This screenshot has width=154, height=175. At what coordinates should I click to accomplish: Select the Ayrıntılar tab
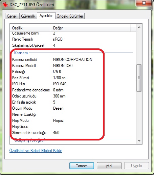(46, 16)
